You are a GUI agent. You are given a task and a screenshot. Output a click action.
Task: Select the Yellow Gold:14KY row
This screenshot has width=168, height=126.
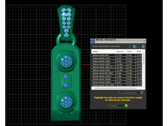[x=117, y=61]
